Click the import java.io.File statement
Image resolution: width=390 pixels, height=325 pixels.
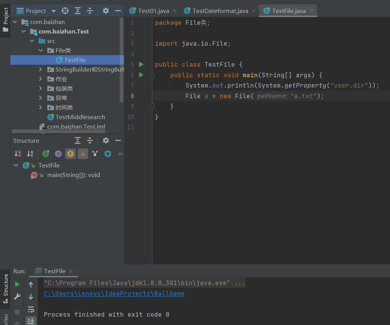[193, 43]
